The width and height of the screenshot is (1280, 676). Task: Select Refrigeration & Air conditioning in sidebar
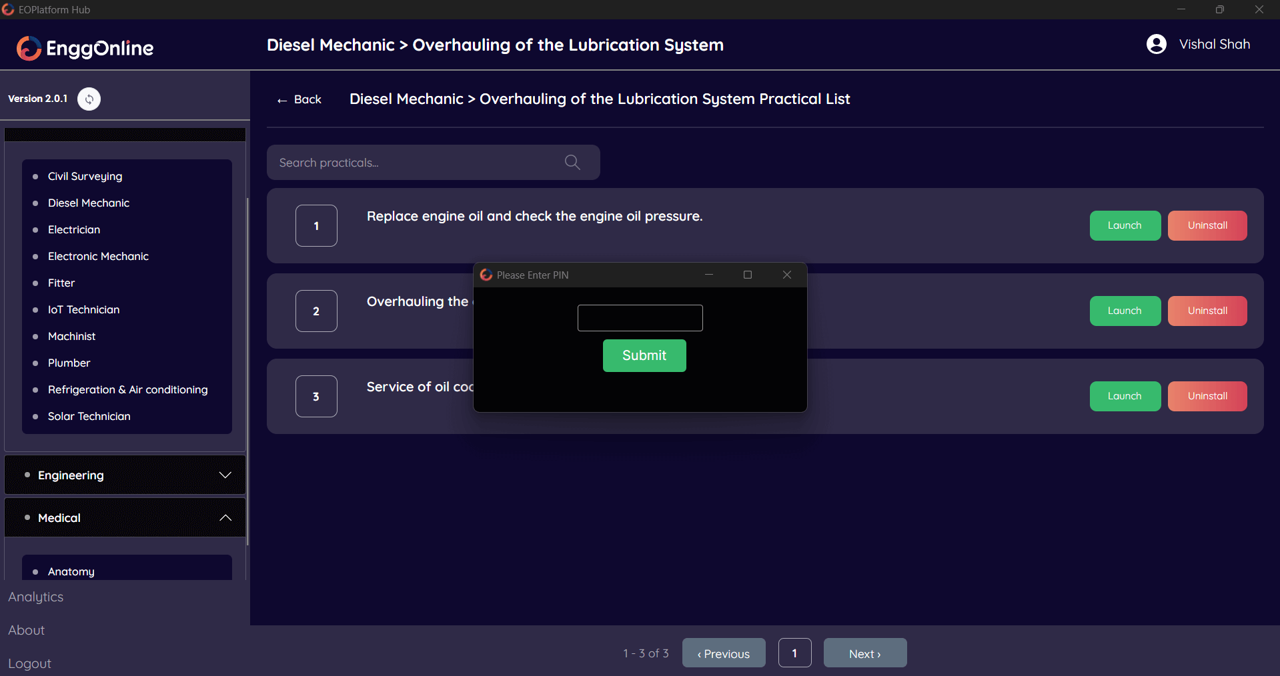click(127, 389)
